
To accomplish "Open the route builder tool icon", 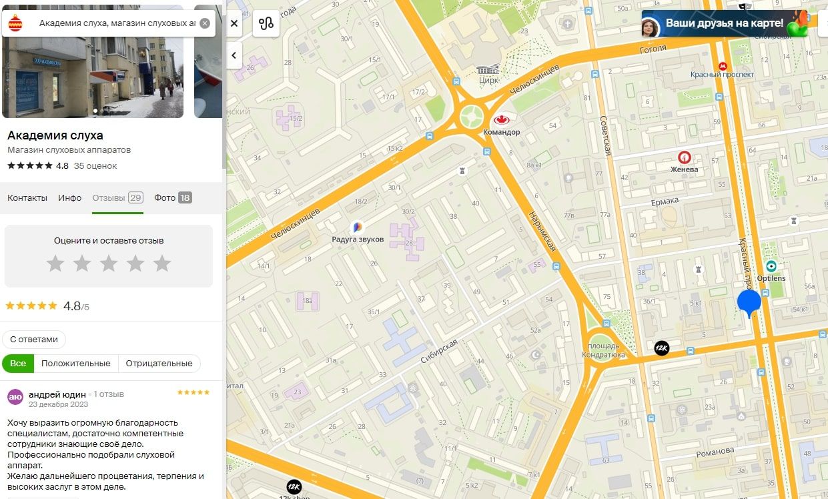I will [x=266, y=23].
